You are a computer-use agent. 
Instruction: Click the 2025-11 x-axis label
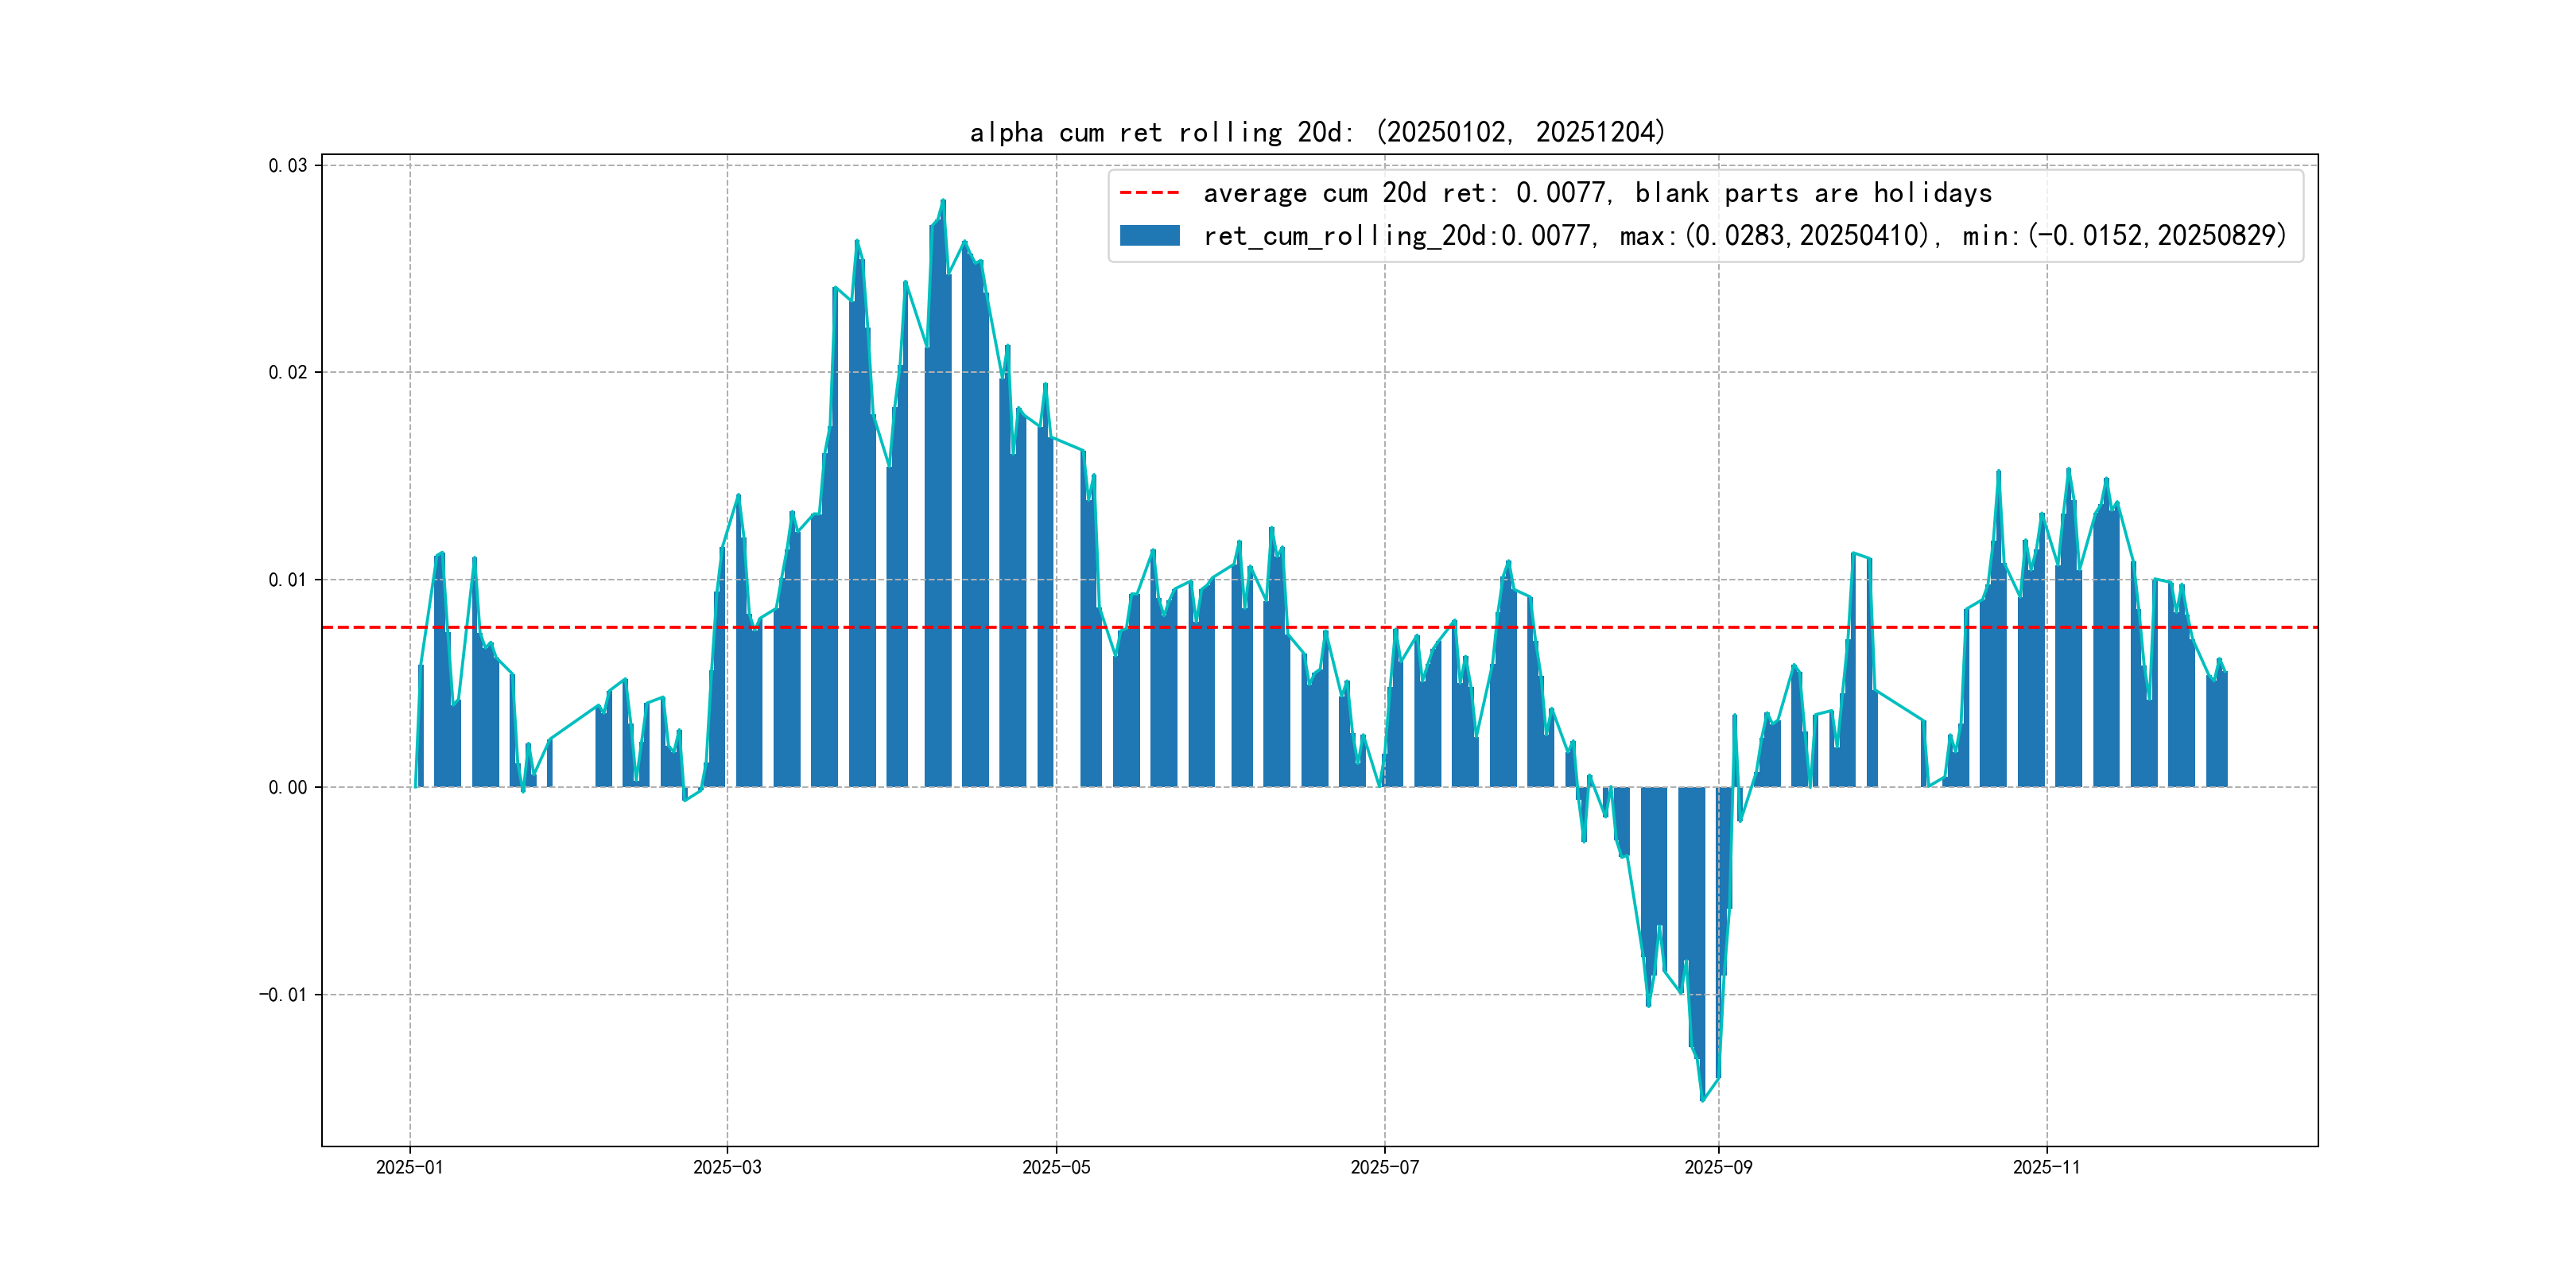[x=2046, y=1167]
